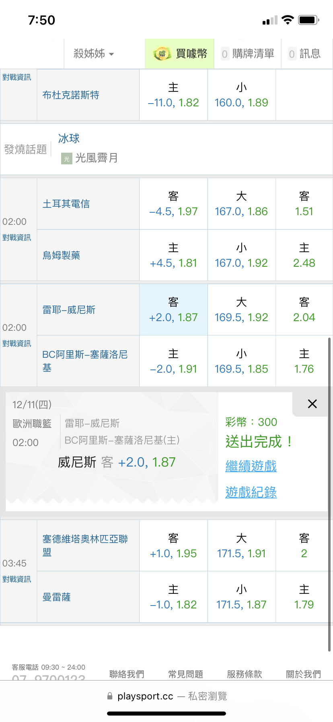Toggle 雷耶-威尼斯 客 +2.0 spread bet
333x722 pixels.
[x=173, y=309]
